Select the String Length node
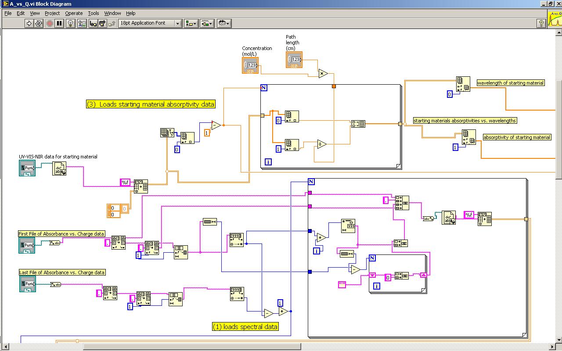The height and width of the screenshot is (351, 562). tap(210, 222)
